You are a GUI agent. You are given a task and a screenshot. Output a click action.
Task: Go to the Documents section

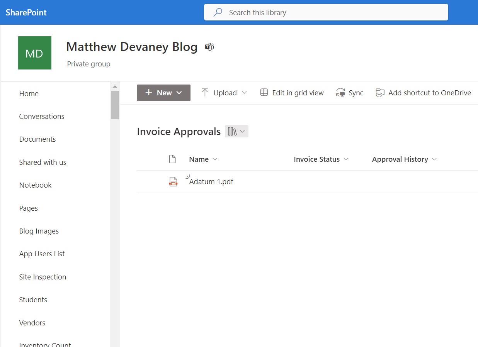(37, 139)
